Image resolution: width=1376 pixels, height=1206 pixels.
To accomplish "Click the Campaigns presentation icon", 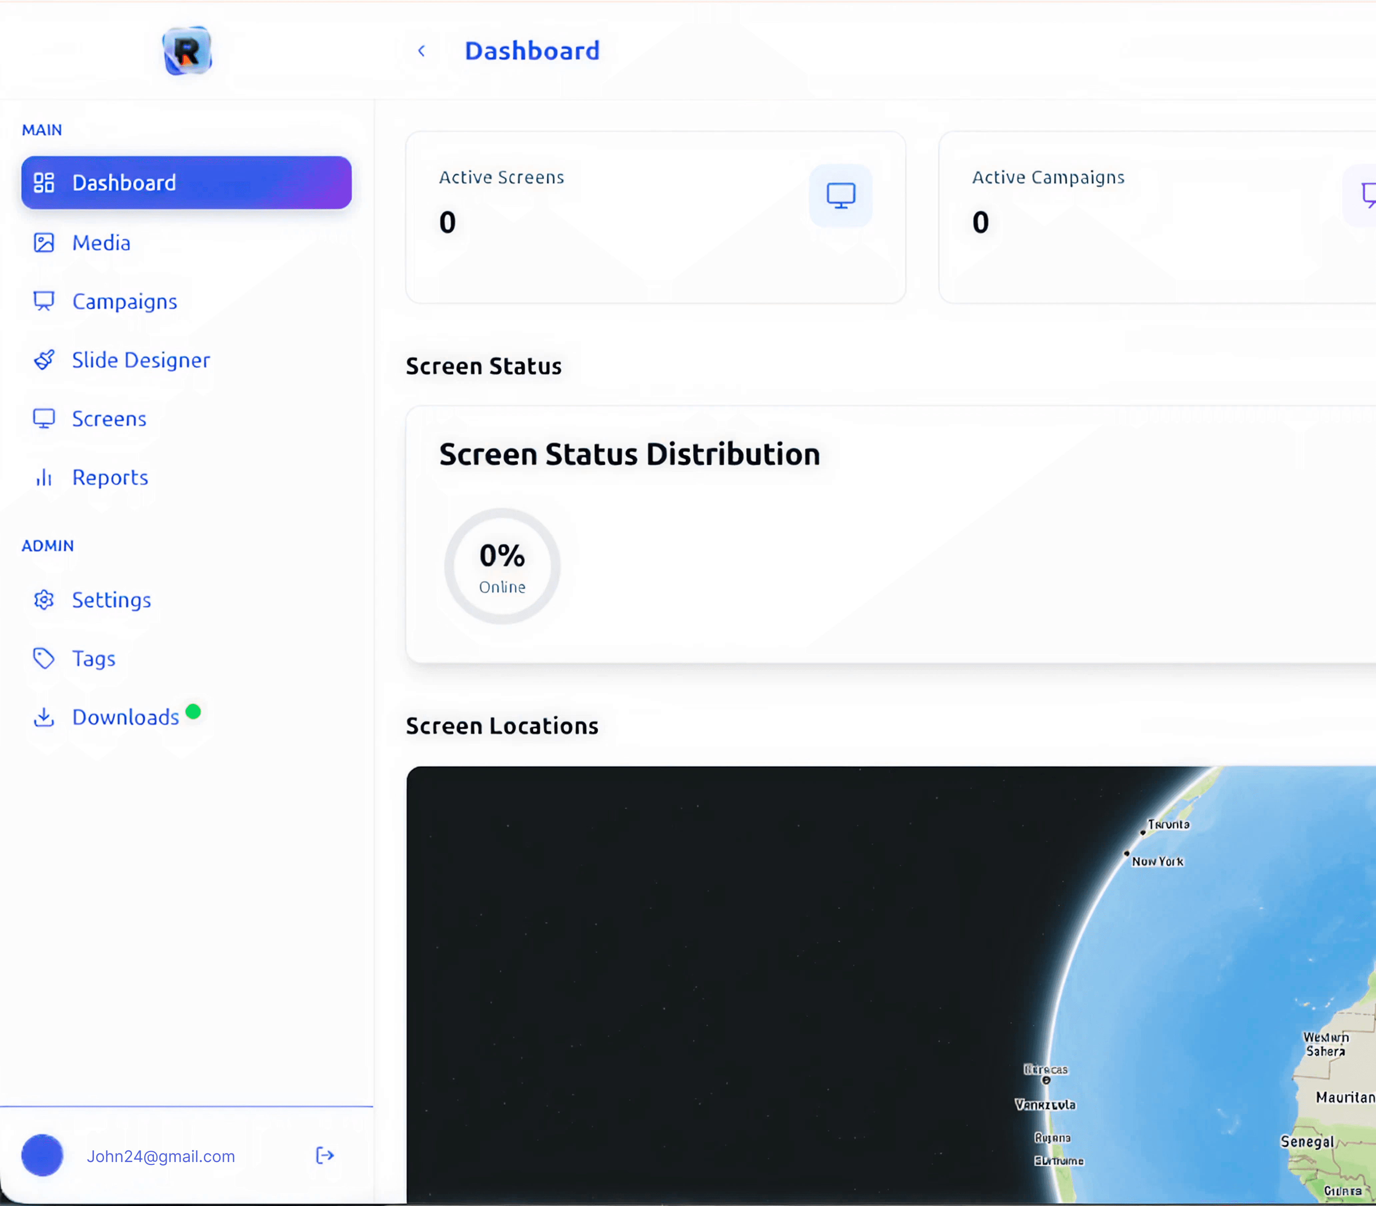I will (44, 301).
